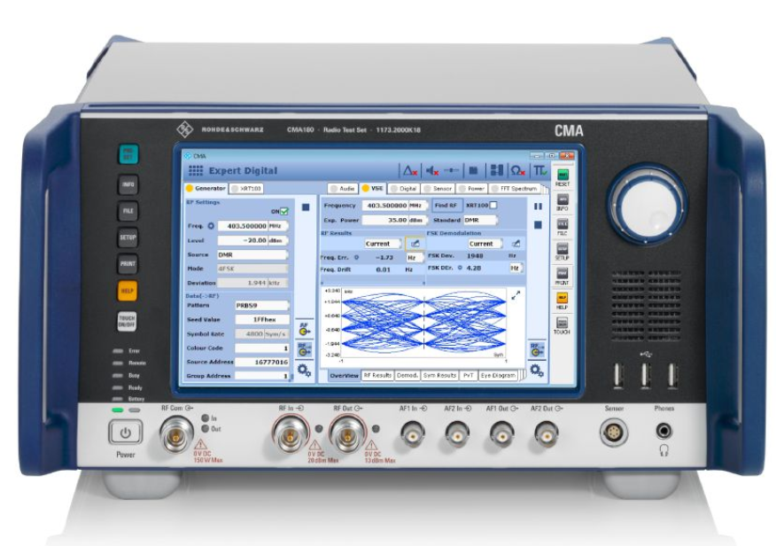Toggle the Sensor measurement indicator
Screen dimensions: 776x546
[x=427, y=189]
